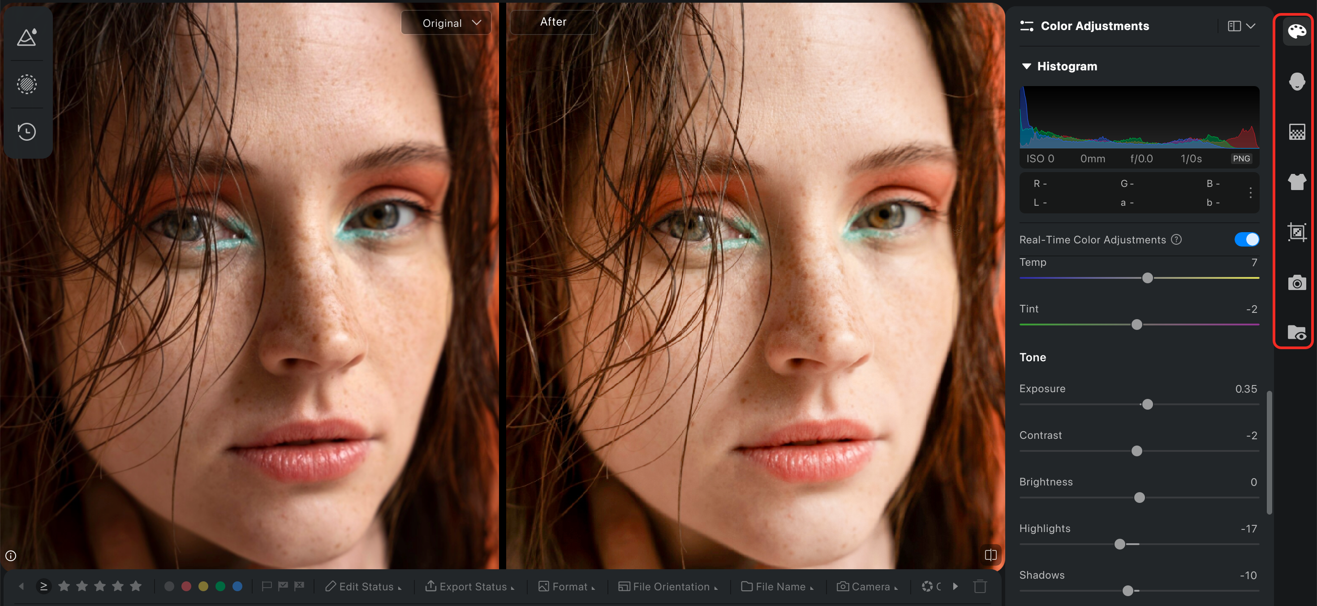The image size is (1317, 606).
Task: Open the Original view dropdown
Action: click(x=446, y=23)
